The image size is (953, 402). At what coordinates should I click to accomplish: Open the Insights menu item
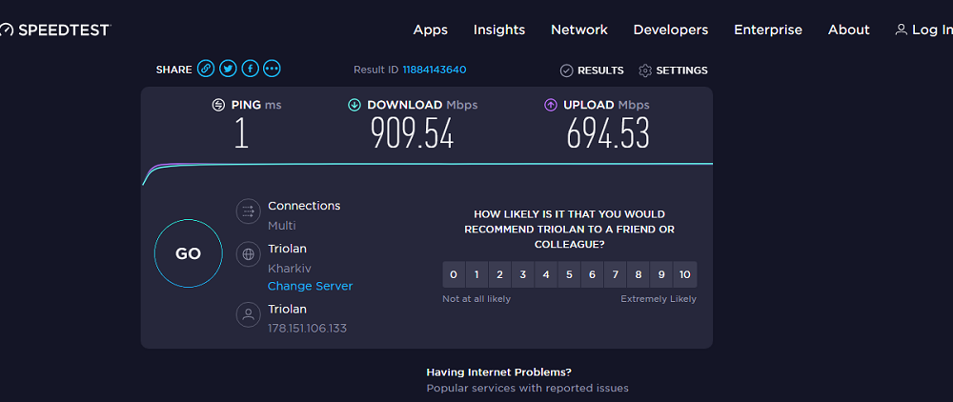pyautogui.click(x=499, y=30)
